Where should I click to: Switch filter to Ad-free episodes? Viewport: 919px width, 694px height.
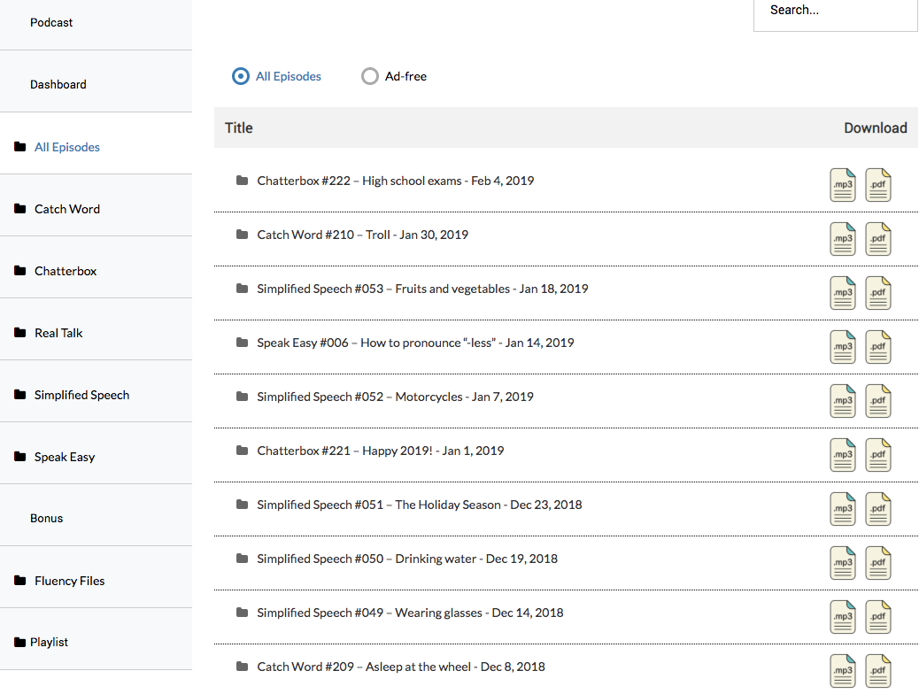point(370,76)
